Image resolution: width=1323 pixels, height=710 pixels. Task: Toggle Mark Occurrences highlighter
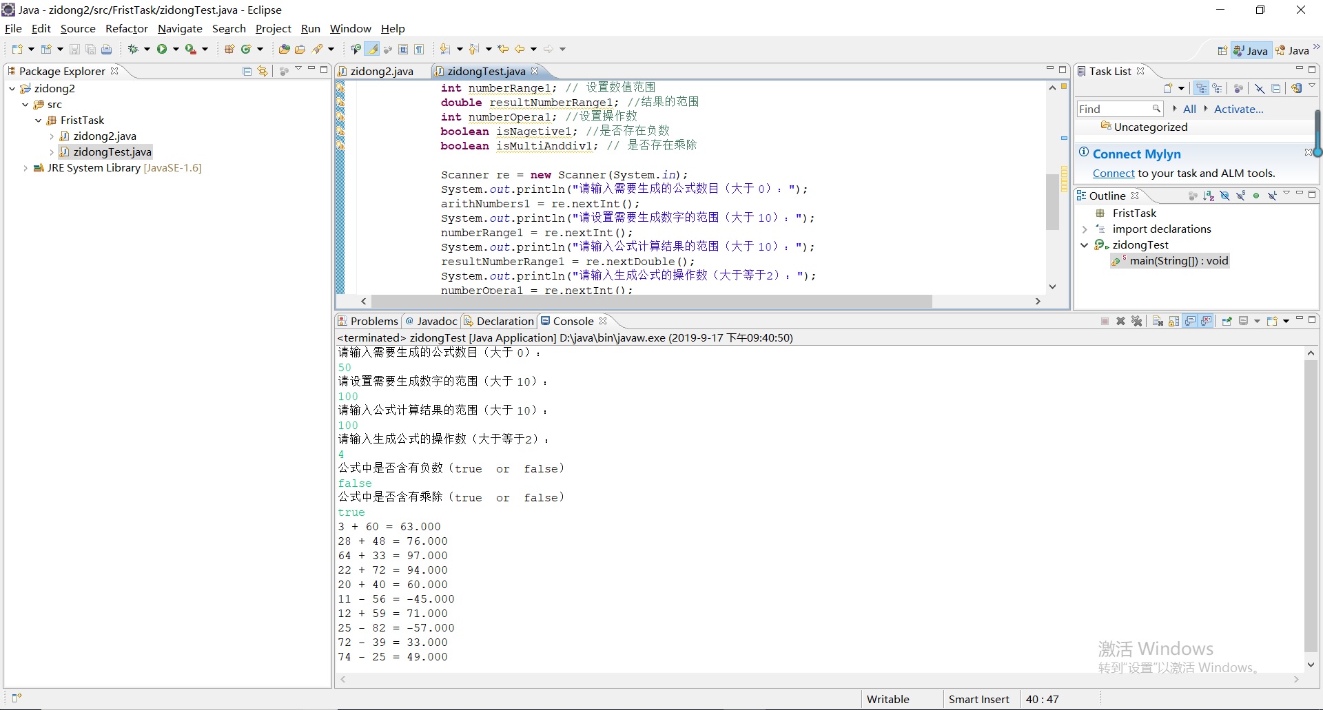pyautogui.click(x=372, y=49)
